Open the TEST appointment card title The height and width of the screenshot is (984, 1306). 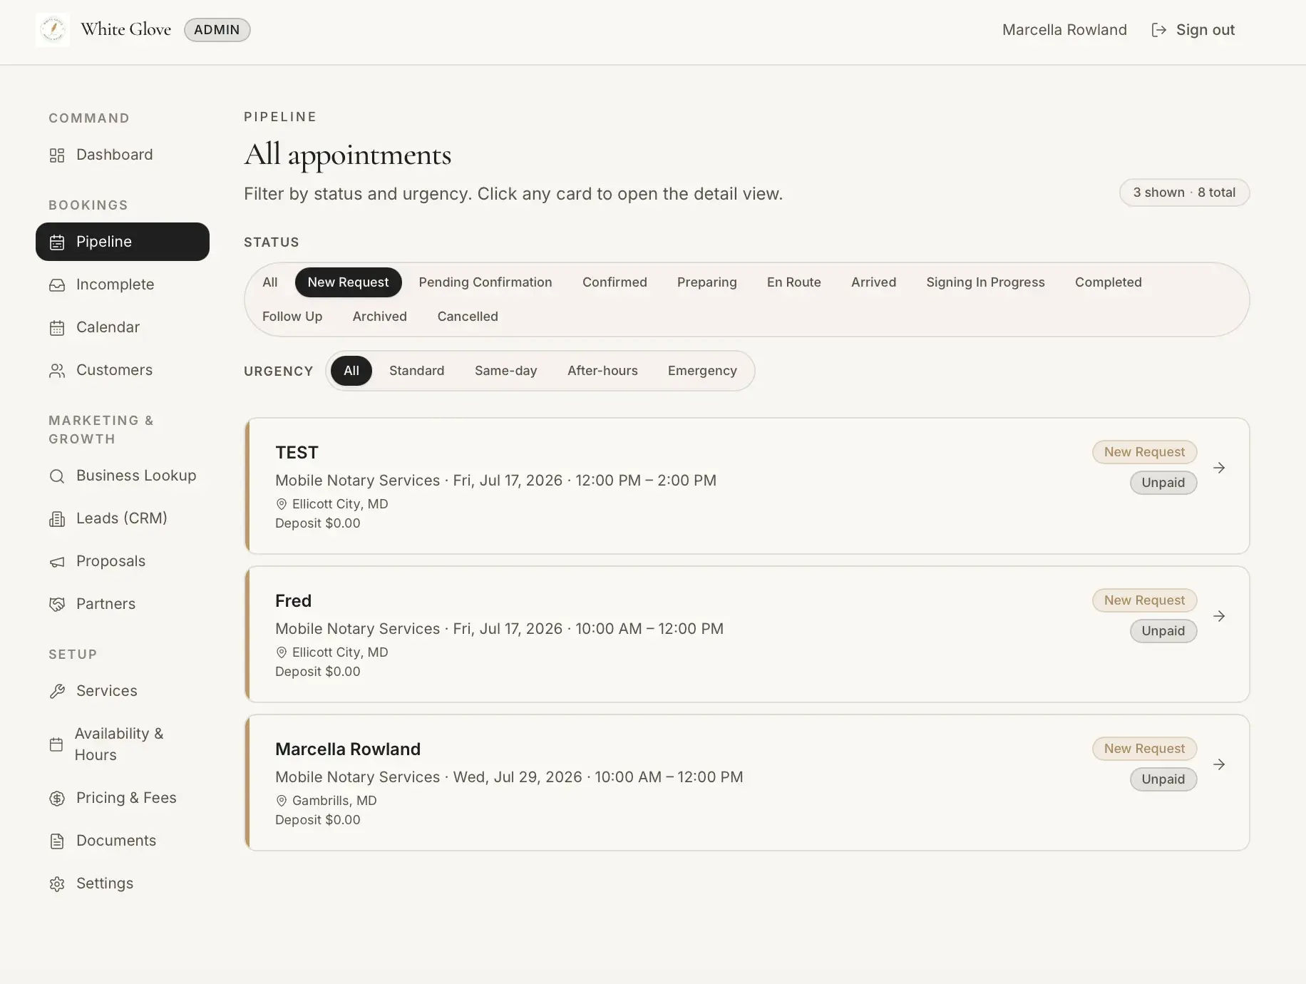click(297, 453)
